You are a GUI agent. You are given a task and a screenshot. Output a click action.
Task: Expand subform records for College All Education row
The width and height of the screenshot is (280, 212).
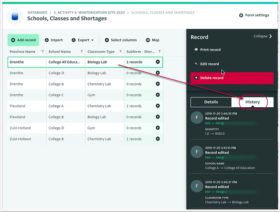(x=158, y=62)
